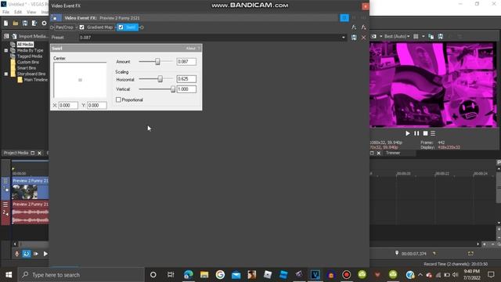Open Microsoft Edge from the taskbar

coord(189,275)
